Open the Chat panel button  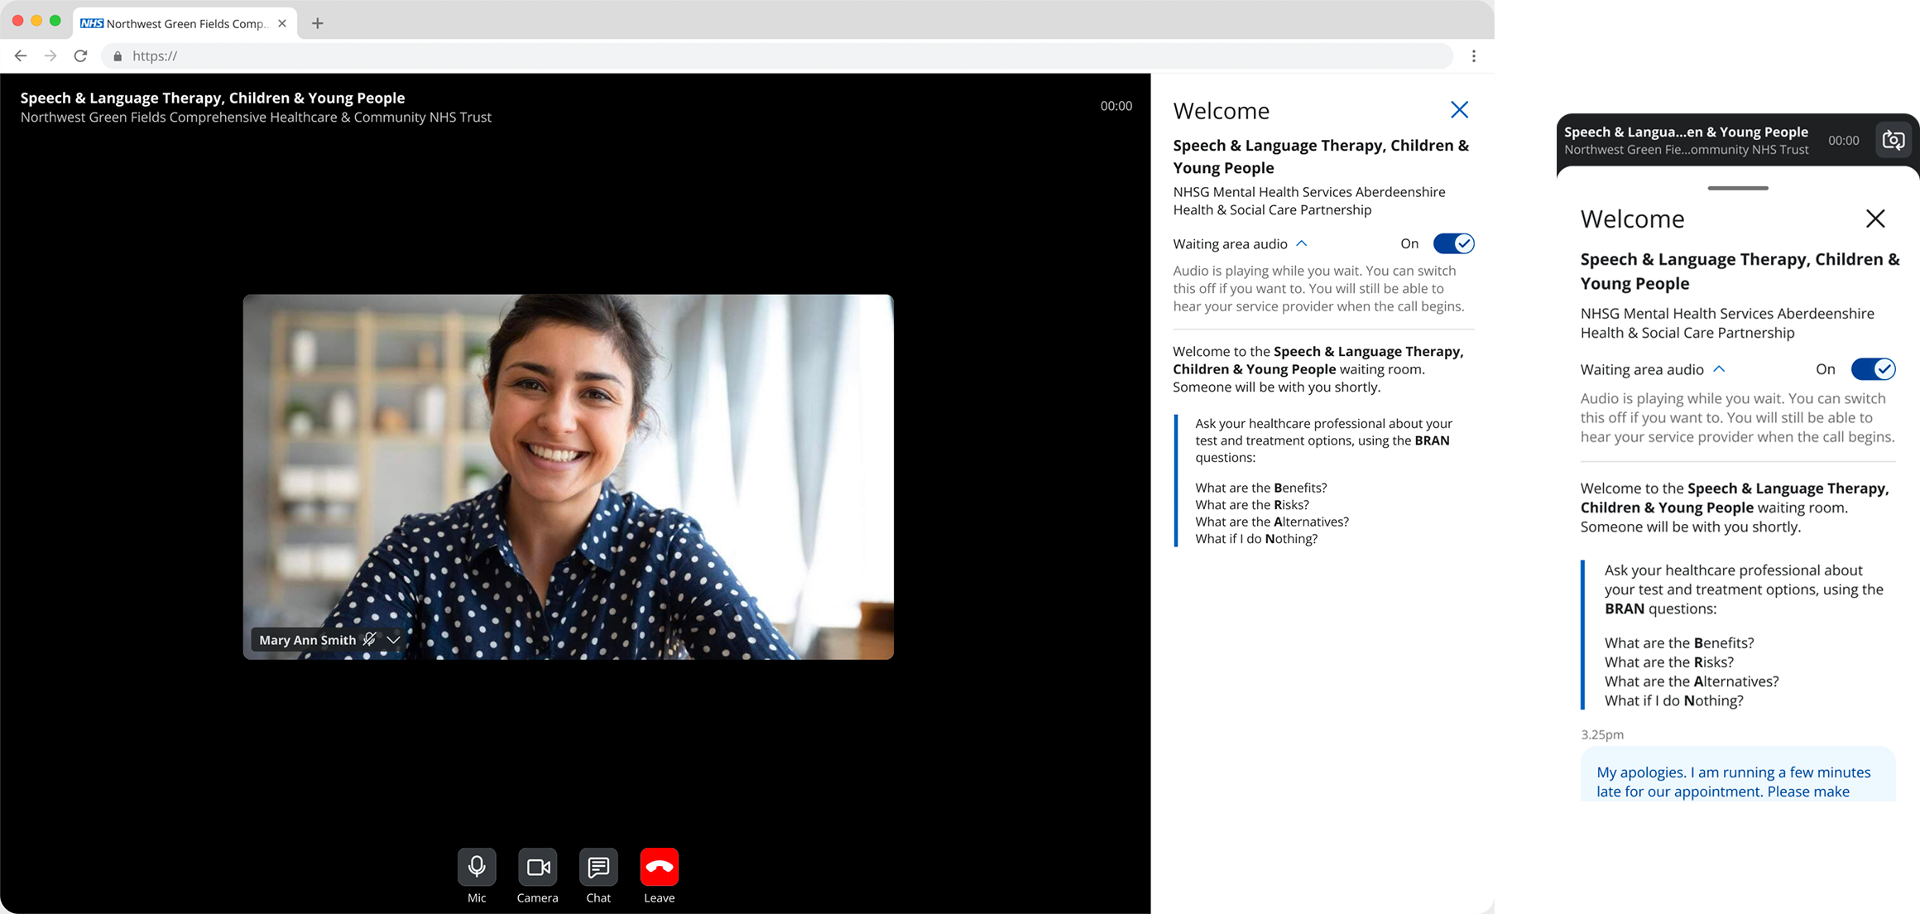(x=598, y=867)
